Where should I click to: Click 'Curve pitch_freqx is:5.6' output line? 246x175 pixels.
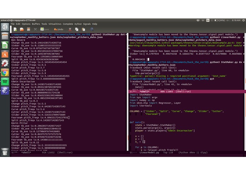click(28, 109)
